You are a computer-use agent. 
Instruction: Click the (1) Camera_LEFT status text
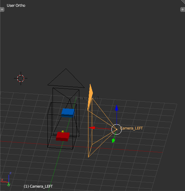click(38, 186)
